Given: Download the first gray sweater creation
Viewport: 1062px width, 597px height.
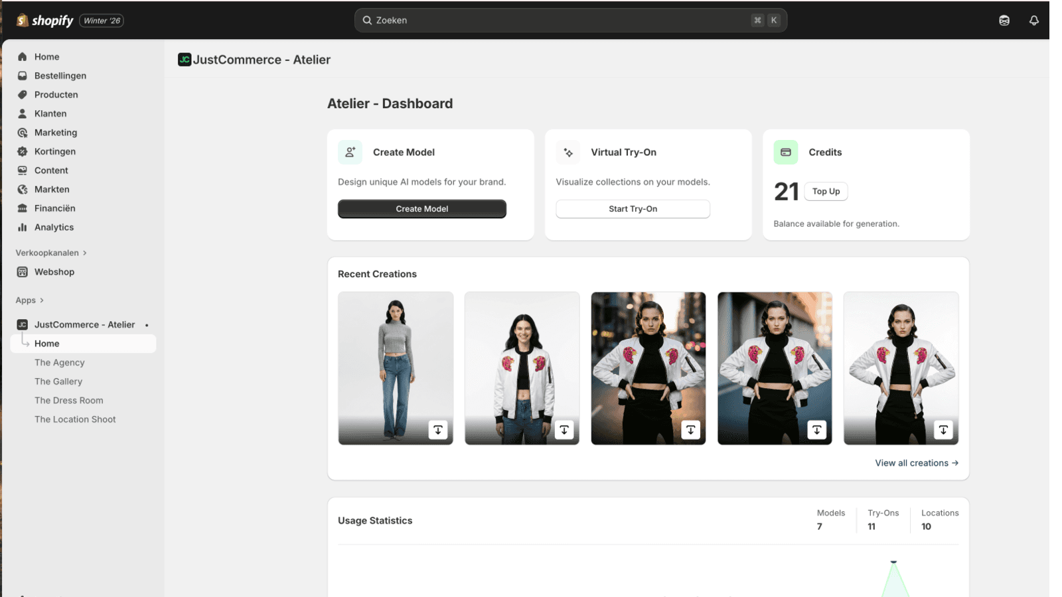Looking at the screenshot, I should [x=437, y=430].
